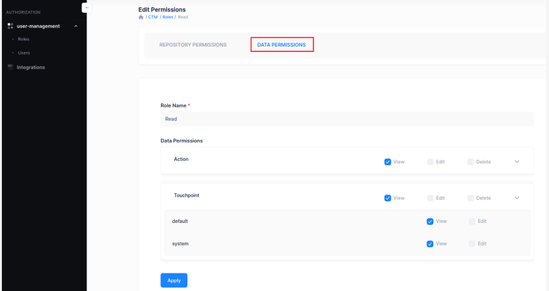Check the Touchpoint Edit checkbox

point(430,198)
